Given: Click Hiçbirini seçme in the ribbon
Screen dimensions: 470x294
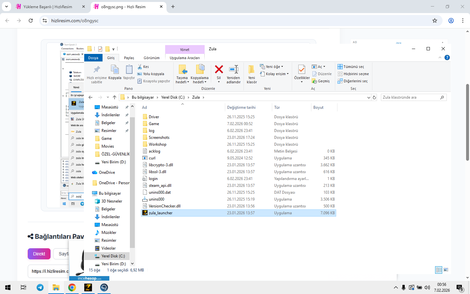Looking at the screenshot, I should 353,74.
